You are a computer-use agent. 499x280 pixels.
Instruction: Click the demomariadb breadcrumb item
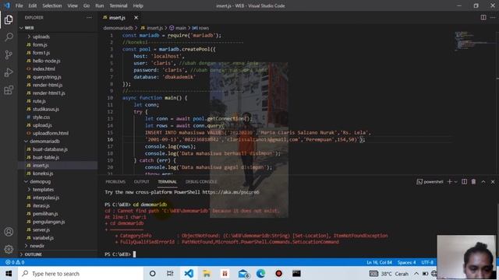click(x=118, y=28)
